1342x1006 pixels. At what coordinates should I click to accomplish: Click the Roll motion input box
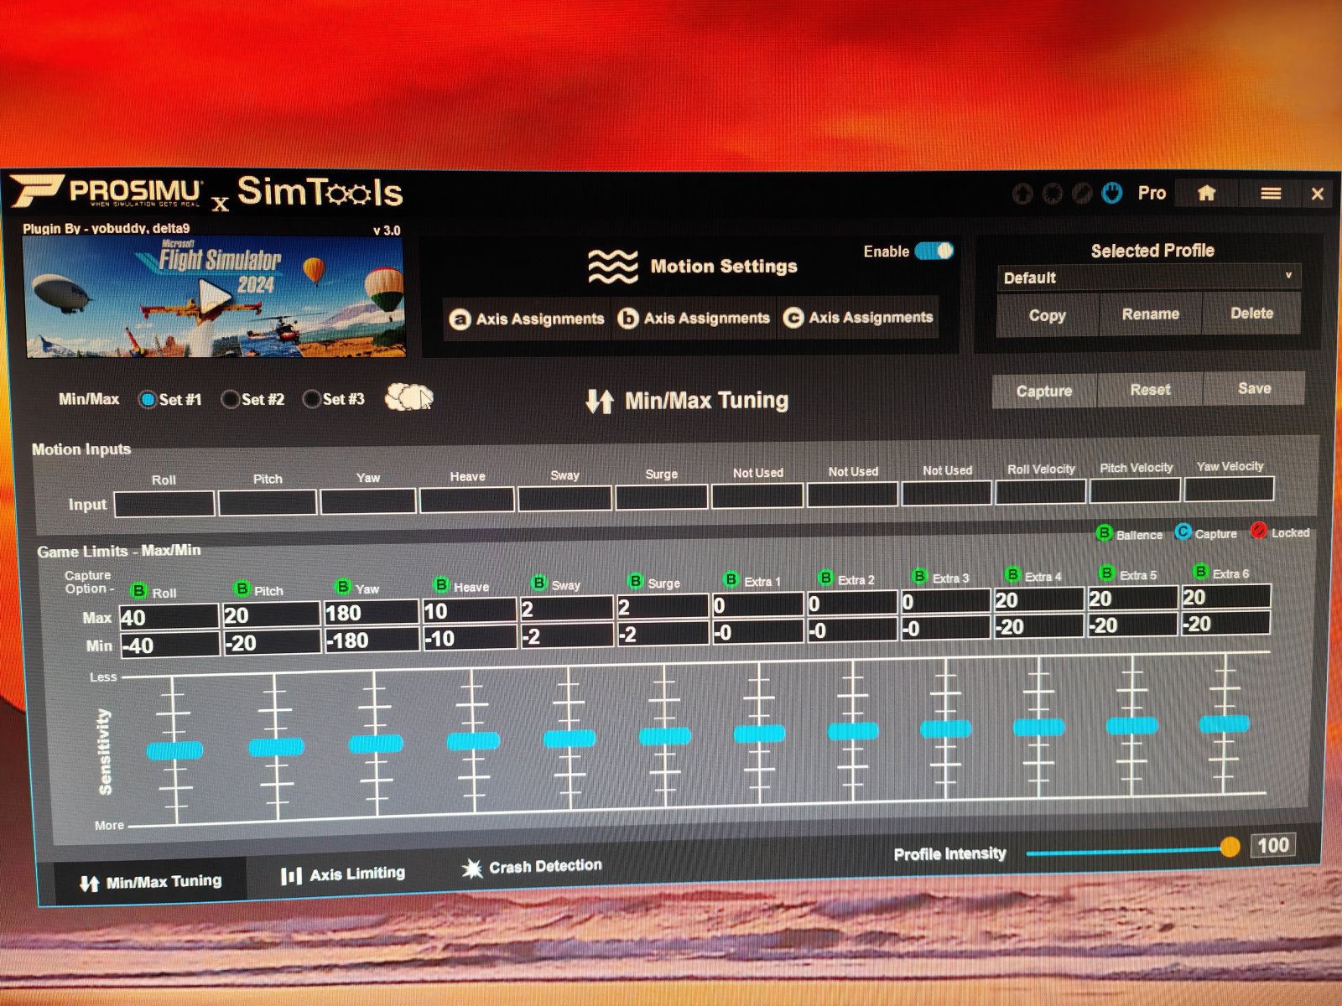point(164,504)
